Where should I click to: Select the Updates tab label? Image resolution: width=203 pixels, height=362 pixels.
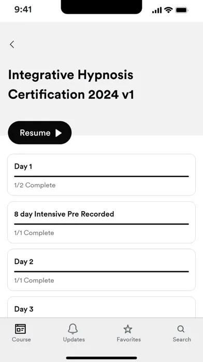point(74,339)
